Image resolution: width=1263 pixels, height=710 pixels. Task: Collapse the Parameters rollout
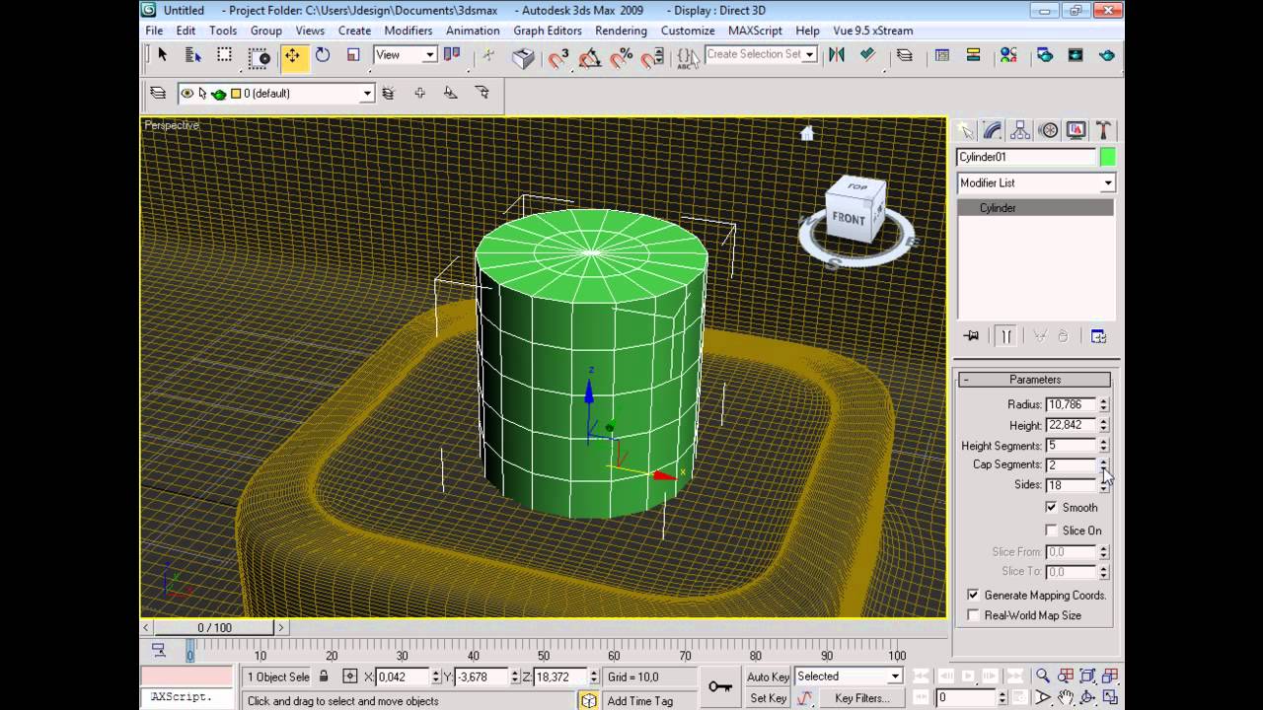pyautogui.click(x=1034, y=380)
